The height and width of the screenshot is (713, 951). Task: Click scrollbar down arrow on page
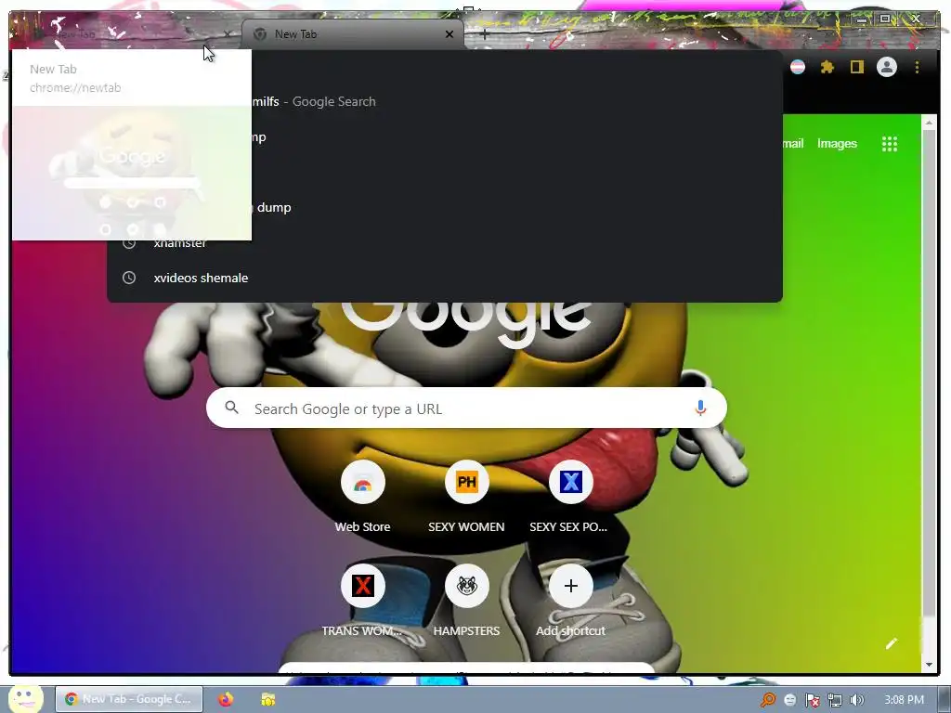(929, 665)
